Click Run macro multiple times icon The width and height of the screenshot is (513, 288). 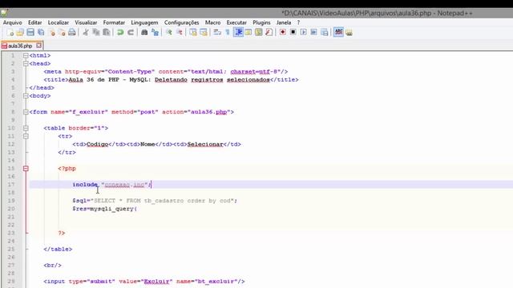click(313, 32)
